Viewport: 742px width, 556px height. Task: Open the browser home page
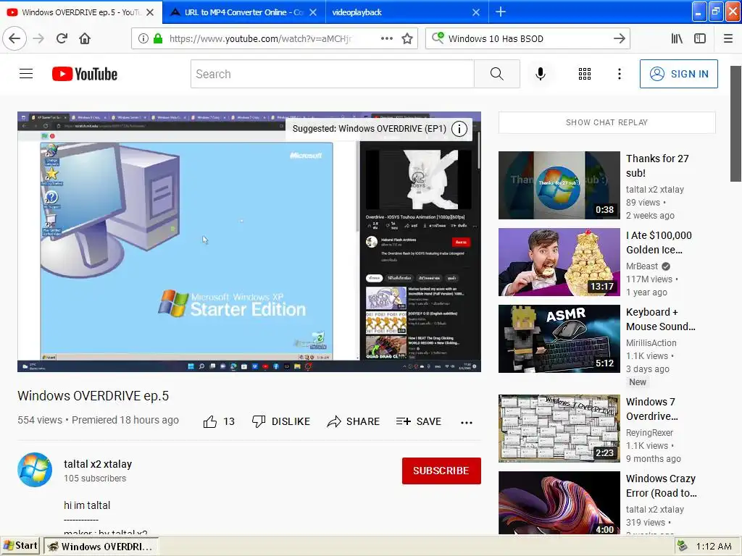pyautogui.click(x=85, y=38)
